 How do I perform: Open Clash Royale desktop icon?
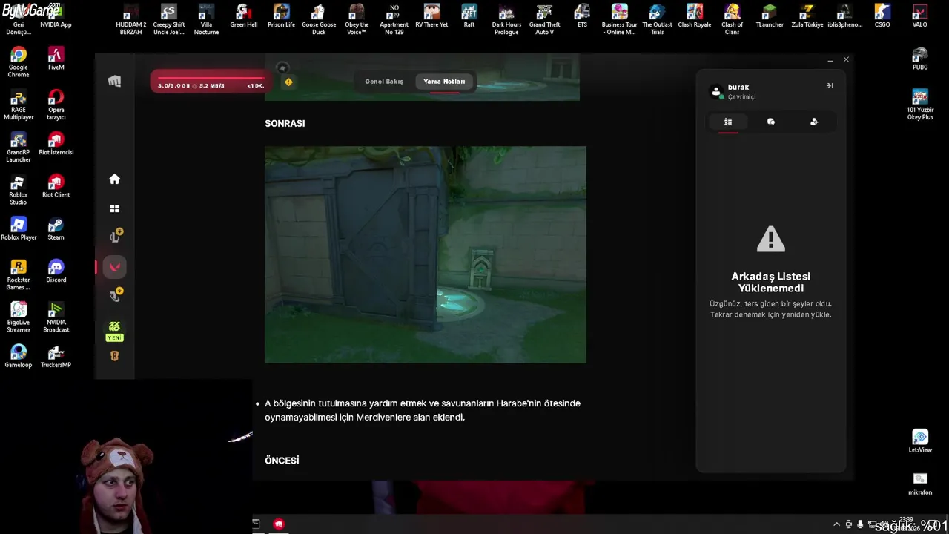pyautogui.click(x=695, y=16)
